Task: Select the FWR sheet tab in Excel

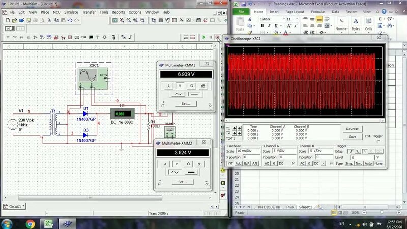Action: coord(290,207)
